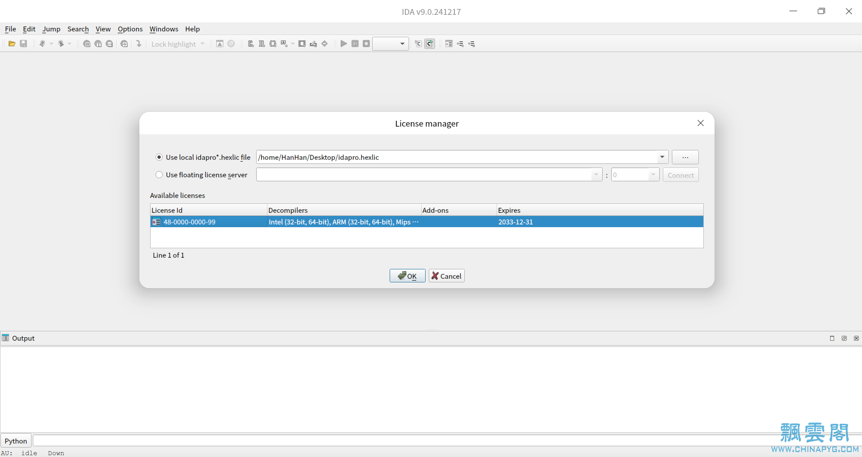The height and width of the screenshot is (457, 862).
Task: Click the triangle image toolbar icon
Action: [220, 44]
